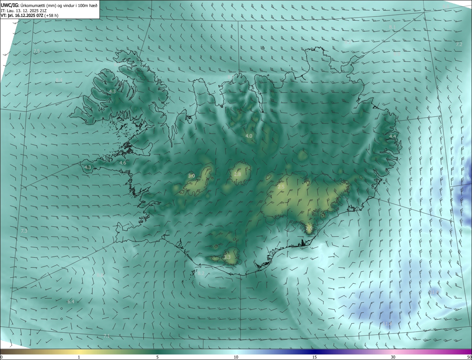Screen dimensions: 472x360
Task: Click the 2.6 value label
Action: (x=309, y=228)
